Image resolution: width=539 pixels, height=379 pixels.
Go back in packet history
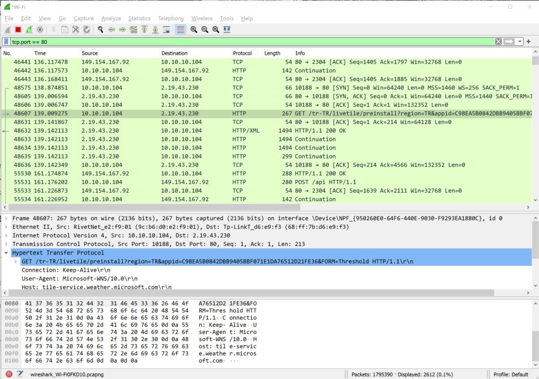[112, 30]
